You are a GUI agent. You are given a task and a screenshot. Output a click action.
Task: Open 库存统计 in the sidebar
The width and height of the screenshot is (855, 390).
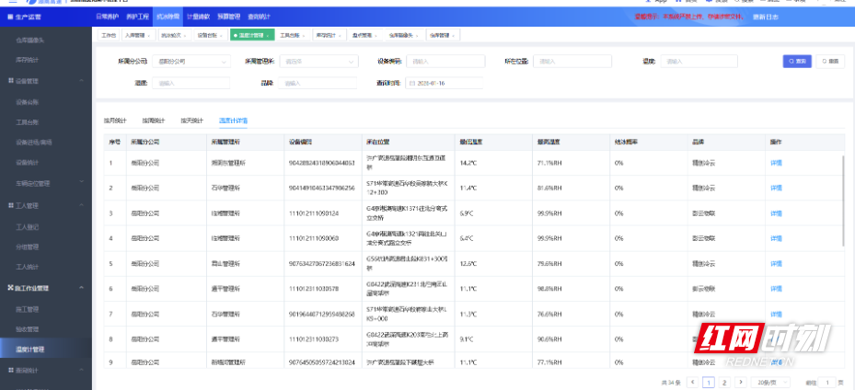click(28, 59)
